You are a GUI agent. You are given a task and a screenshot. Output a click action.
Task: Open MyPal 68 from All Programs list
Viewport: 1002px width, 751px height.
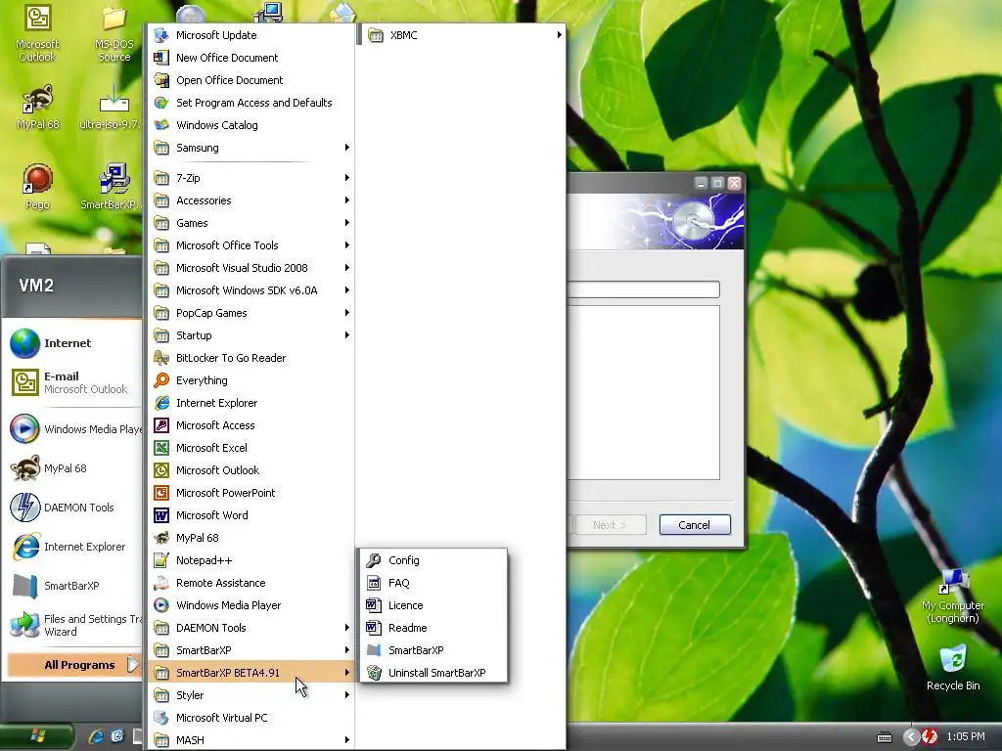point(250,538)
